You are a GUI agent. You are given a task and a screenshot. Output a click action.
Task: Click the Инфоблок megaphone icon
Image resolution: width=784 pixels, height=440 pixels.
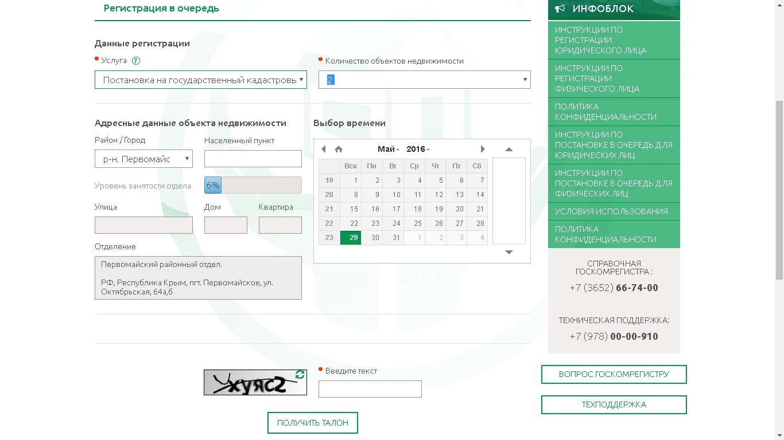coord(560,9)
